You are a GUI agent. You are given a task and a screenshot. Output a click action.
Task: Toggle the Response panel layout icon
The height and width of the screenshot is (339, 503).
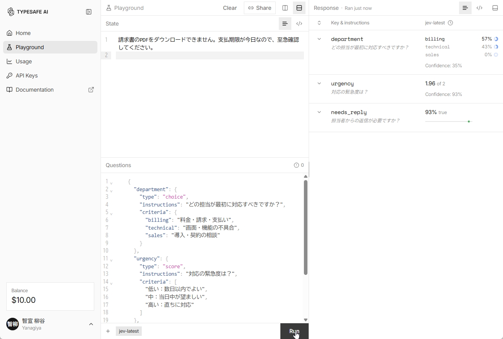[495, 8]
